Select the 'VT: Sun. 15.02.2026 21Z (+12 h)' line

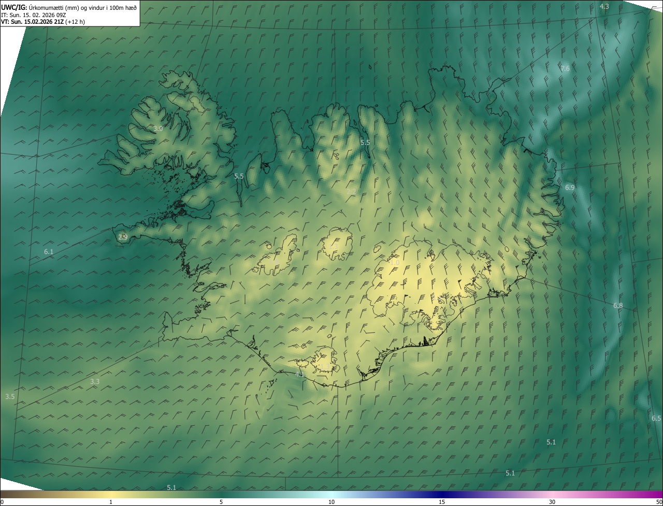(x=43, y=22)
